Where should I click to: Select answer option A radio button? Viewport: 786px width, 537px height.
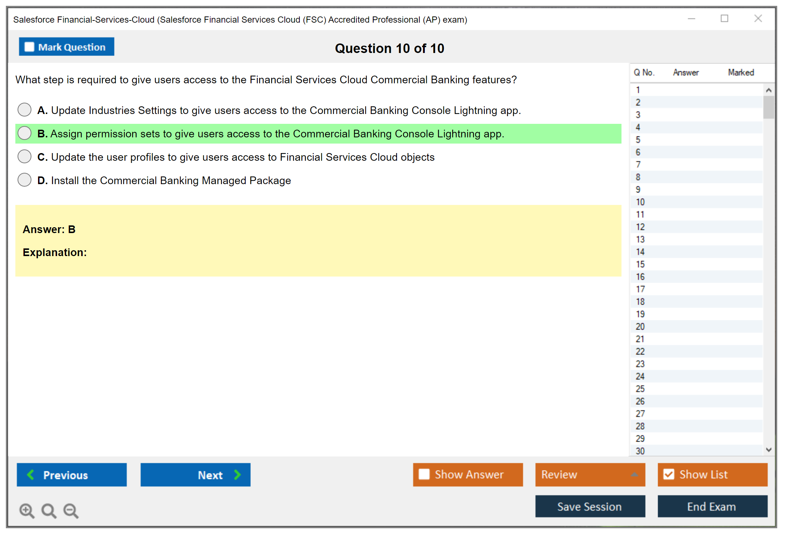coord(24,110)
